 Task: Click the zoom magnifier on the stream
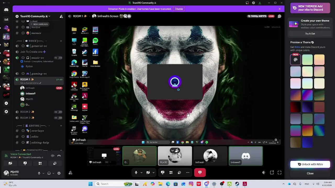click(x=276, y=140)
